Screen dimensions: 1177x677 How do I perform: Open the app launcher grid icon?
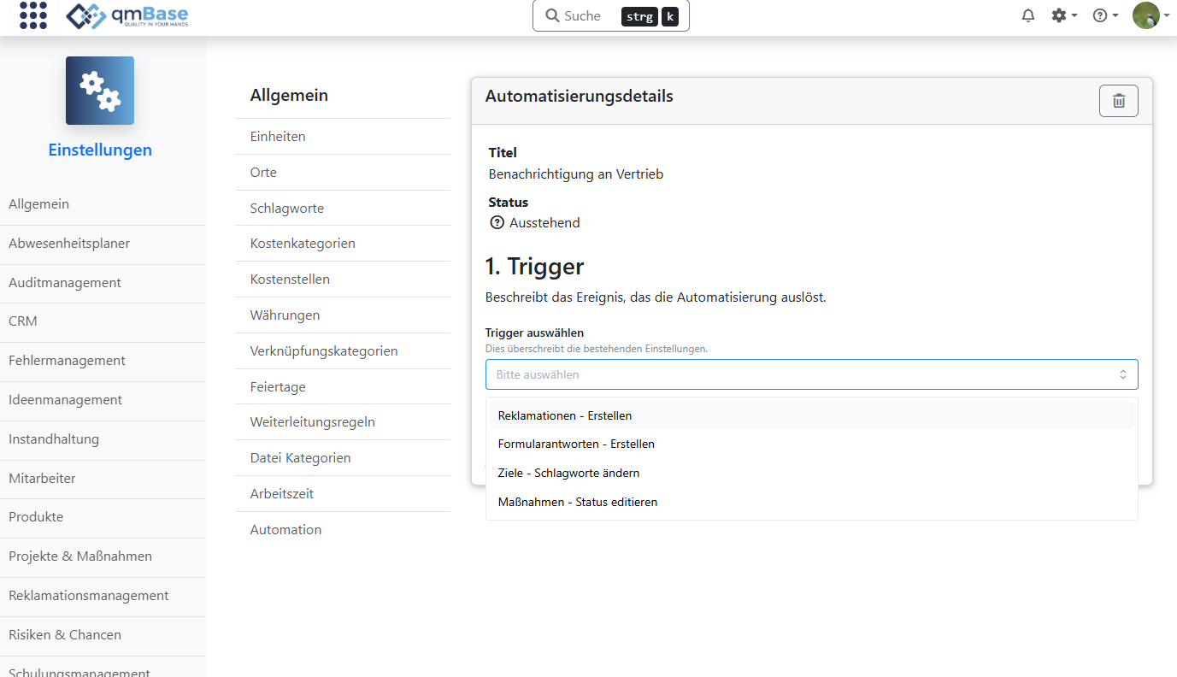point(33,15)
